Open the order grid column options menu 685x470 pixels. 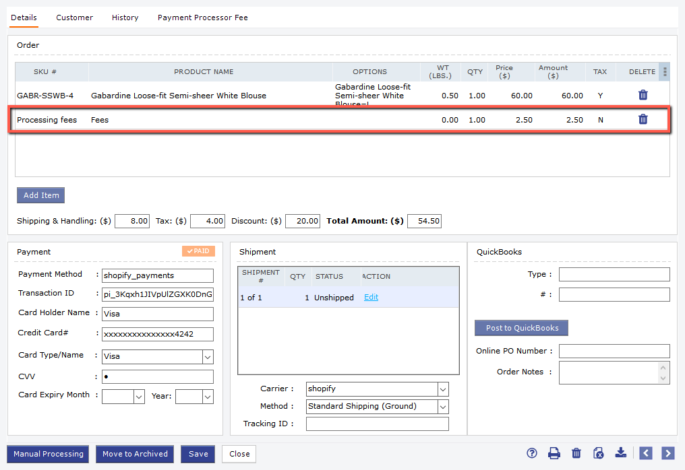pos(665,71)
